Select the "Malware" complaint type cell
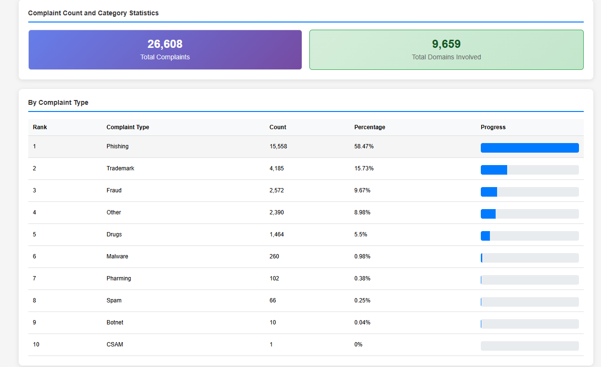This screenshot has height=367, width=601. click(x=117, y=256)
